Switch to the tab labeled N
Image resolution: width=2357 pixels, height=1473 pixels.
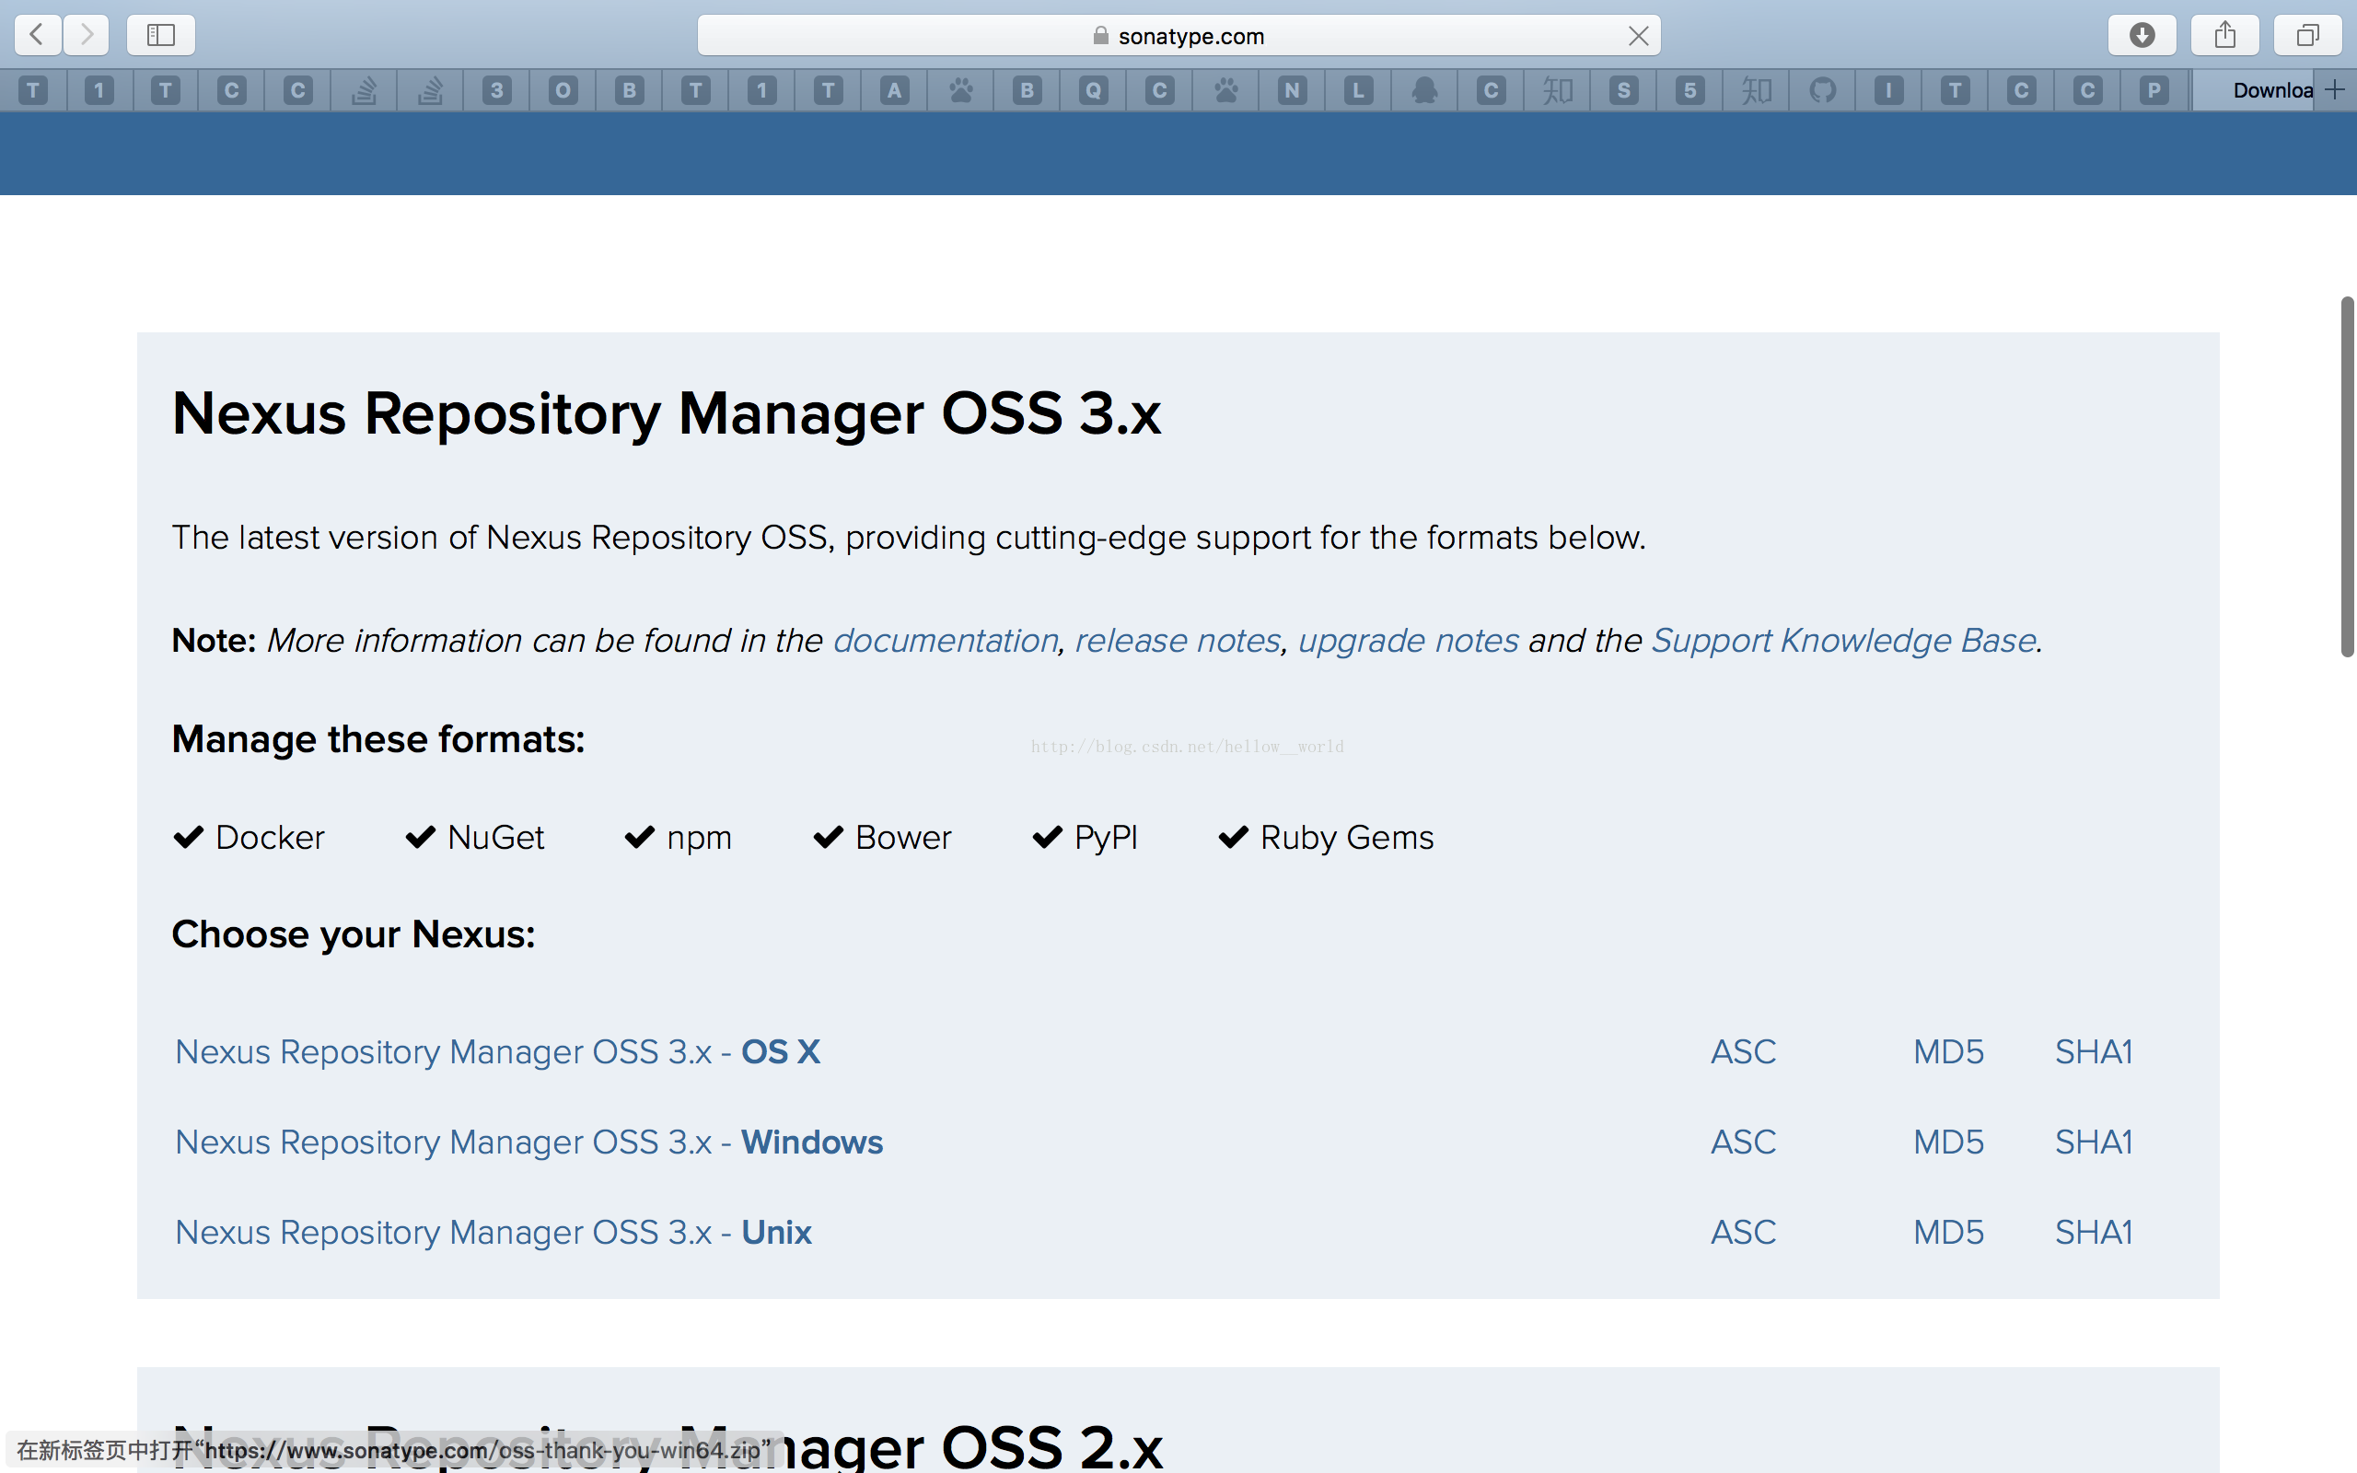click(x=1292, y=90)
